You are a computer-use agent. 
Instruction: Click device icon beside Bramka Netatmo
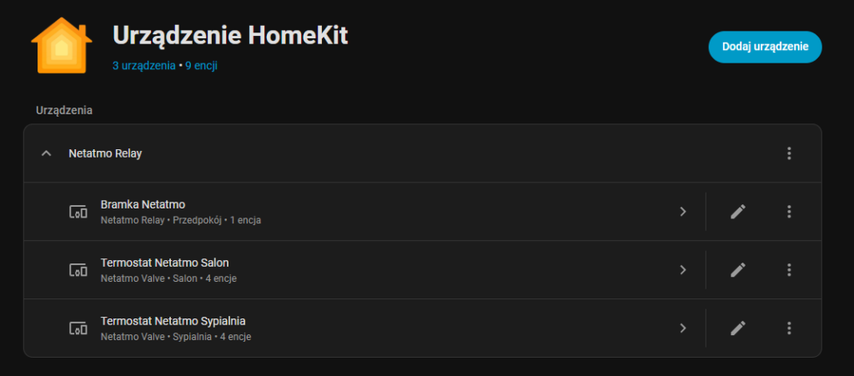(78, 212)
